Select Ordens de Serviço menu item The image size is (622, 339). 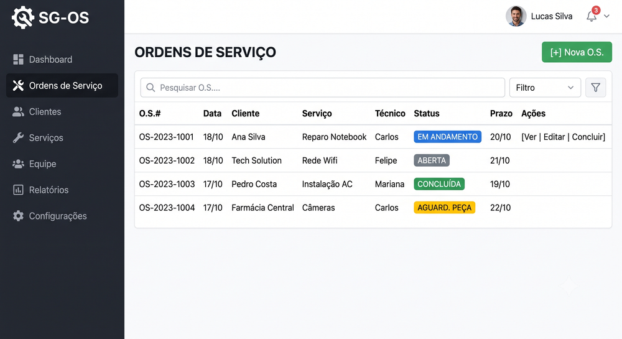coord(62,85)
